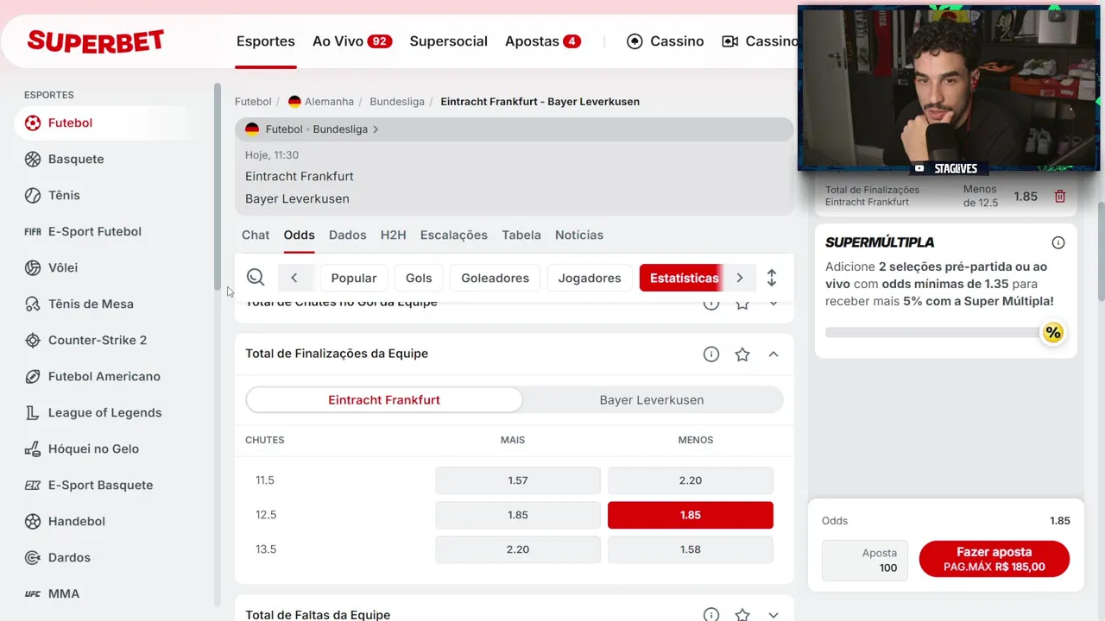The height and width of the screenshot is (621, 1105).
Task: Select the Tênis de Mesa icon
Action: (x=33, y=304)
